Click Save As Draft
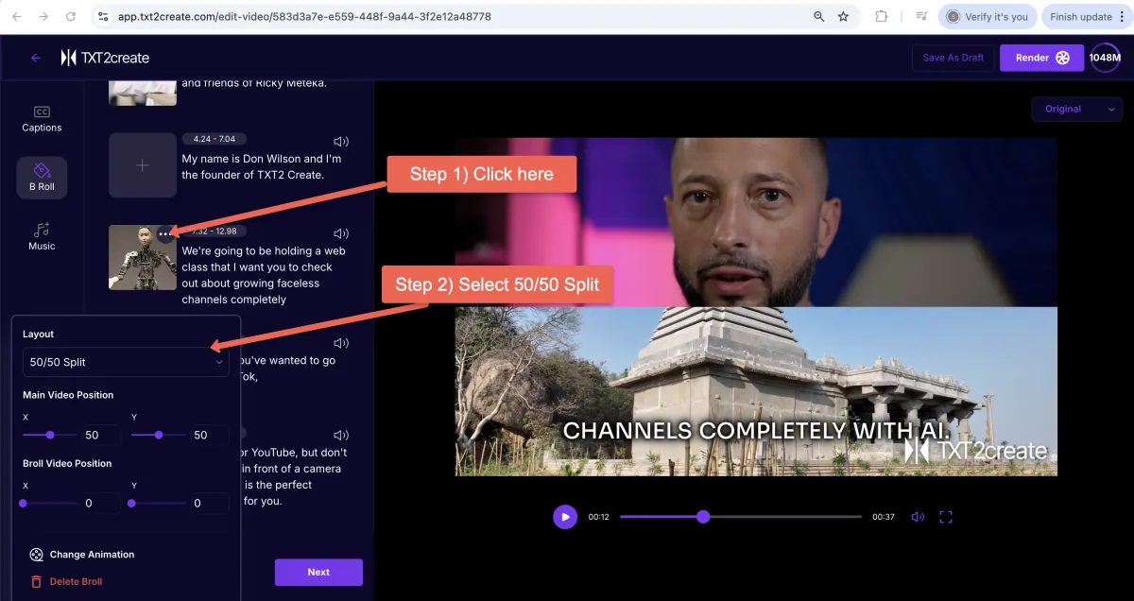 (x=953, y=58)
